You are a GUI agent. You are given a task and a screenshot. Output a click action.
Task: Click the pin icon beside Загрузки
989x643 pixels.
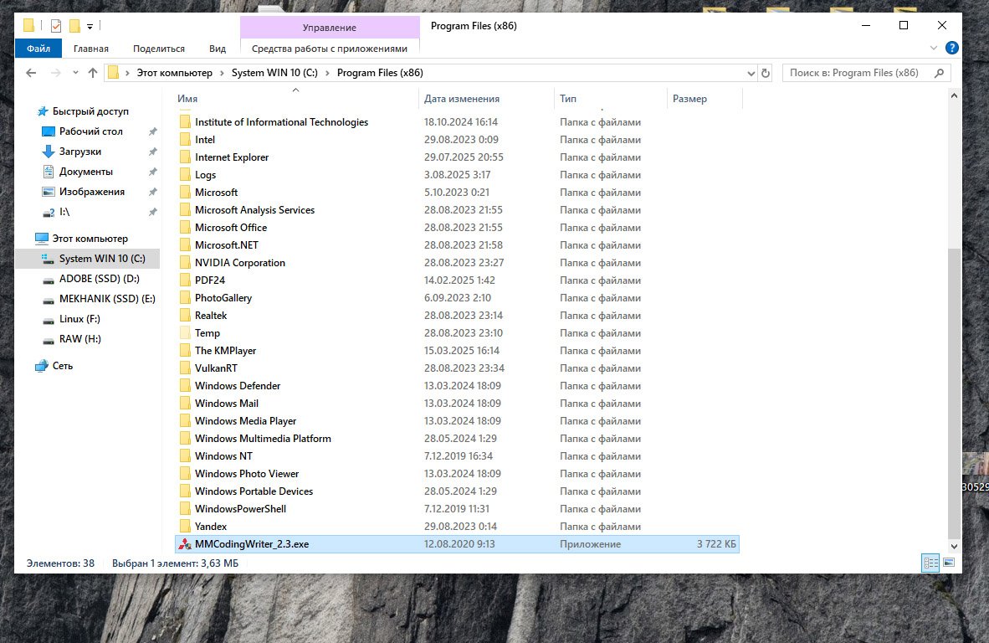click(152, 152)
